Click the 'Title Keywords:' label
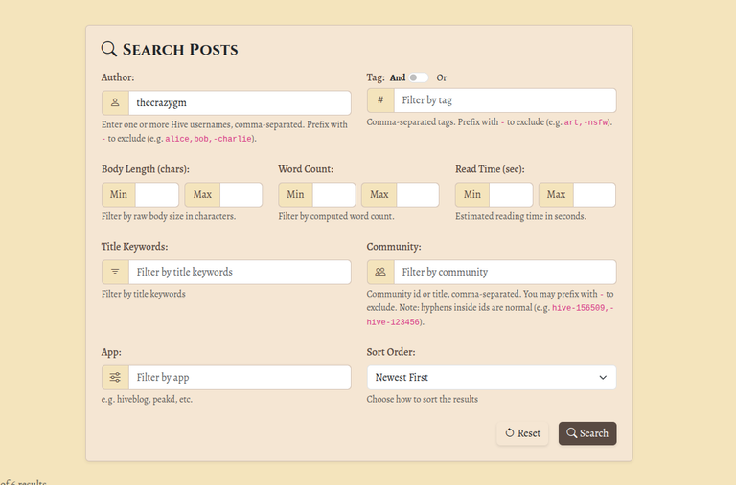736x485 pixels. pyautogui.click(x=135, y=247)
